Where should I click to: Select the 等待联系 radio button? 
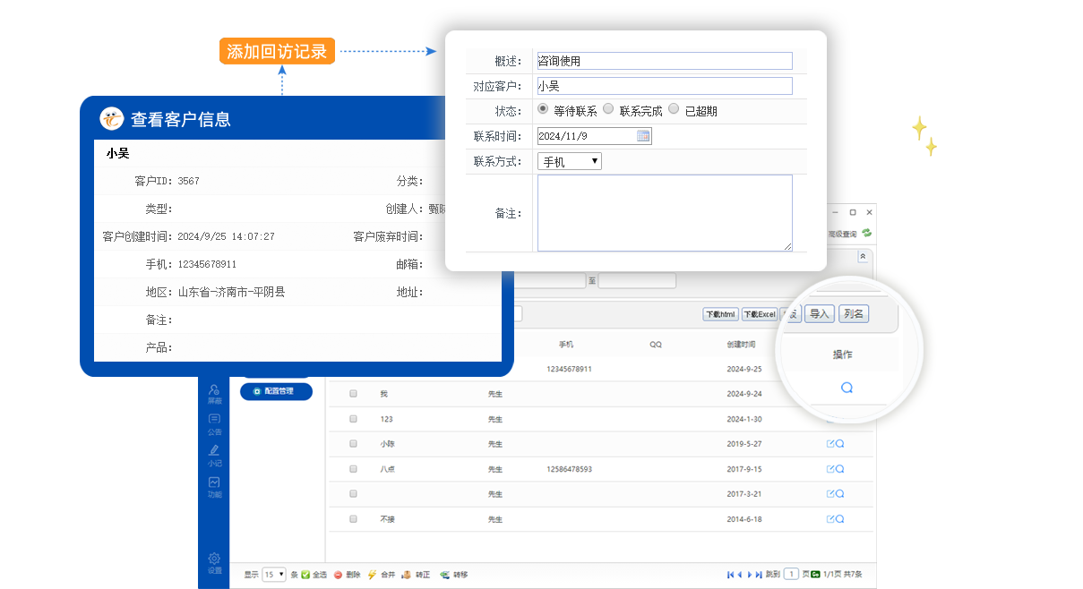[543, 109]
